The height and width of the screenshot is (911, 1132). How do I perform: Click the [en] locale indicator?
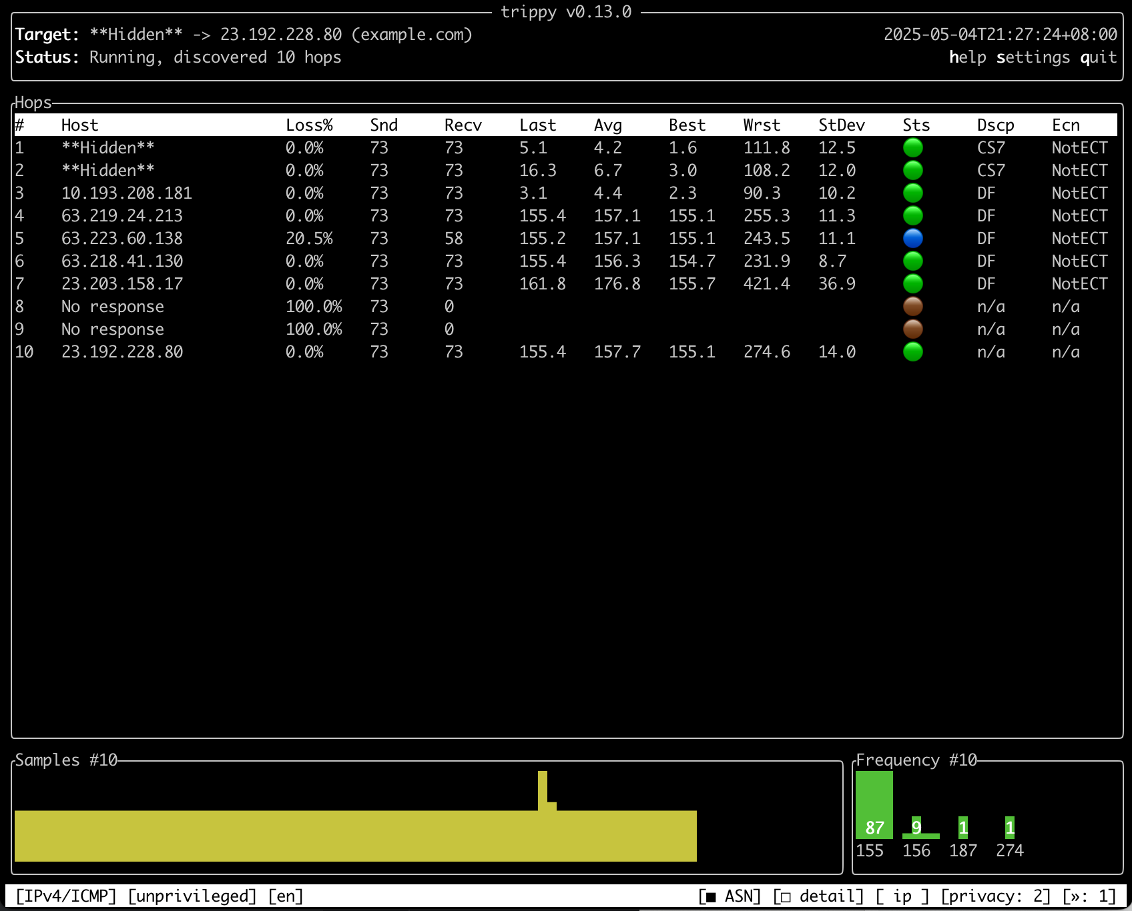pyautogui.click(x=286, y=896)
